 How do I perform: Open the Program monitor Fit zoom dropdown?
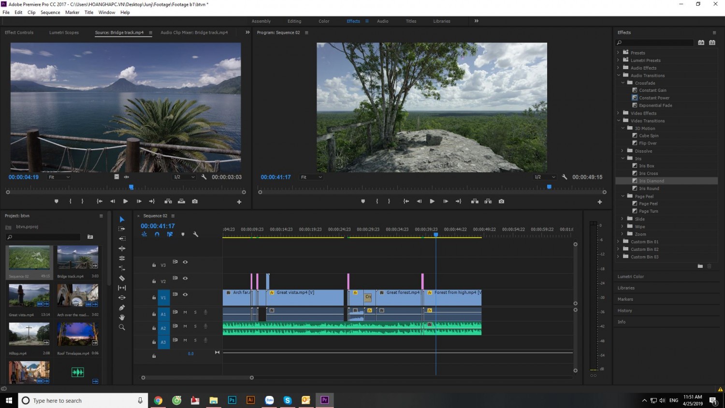point(311,177)
